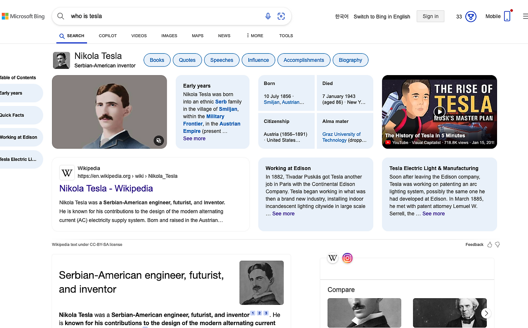
Task: Play The Rise of Tesla video thumbnail
Action: tap(439, 111)
